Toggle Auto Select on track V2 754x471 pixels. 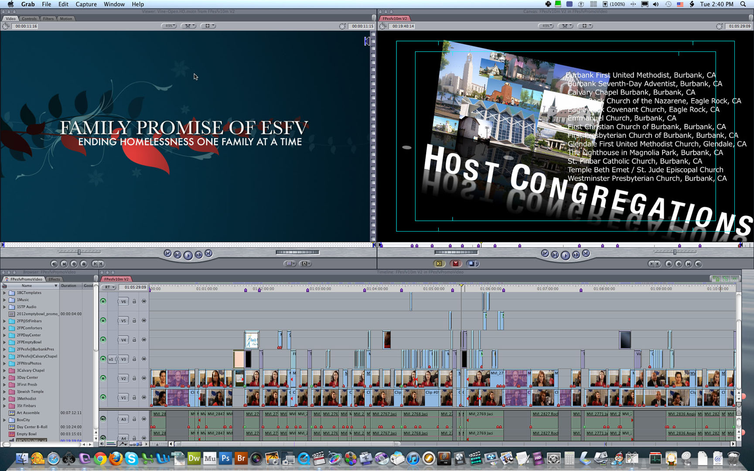(144, 378)
